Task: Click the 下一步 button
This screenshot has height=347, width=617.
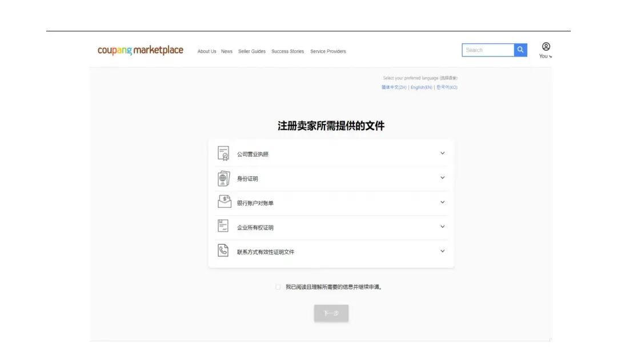Action: [x=331, y=313]
